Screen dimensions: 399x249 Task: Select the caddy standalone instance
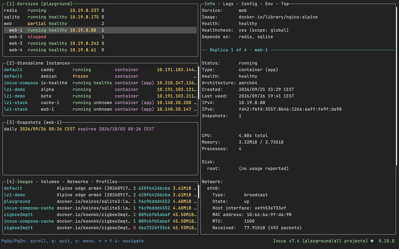point(100,70)
